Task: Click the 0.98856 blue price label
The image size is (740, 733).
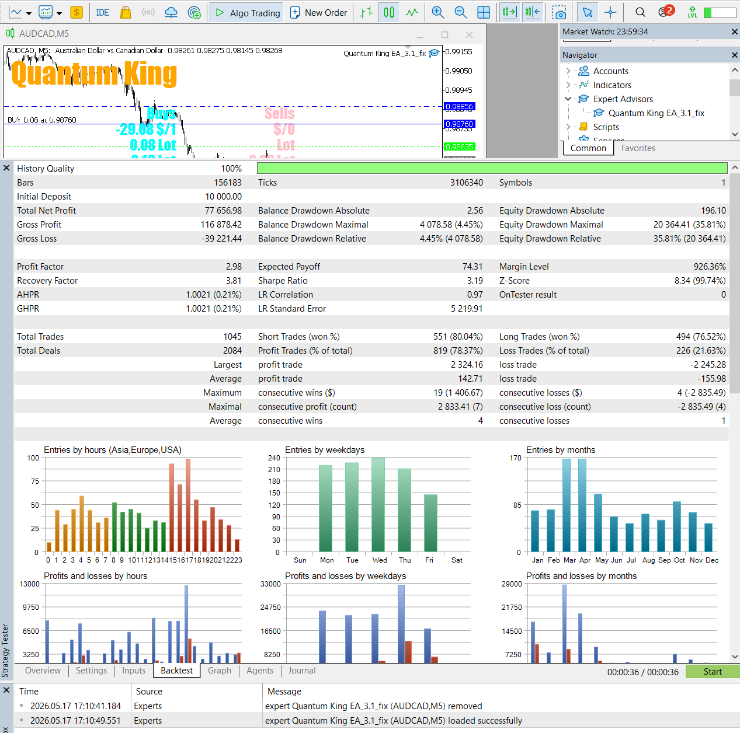Action: [460, 106]
